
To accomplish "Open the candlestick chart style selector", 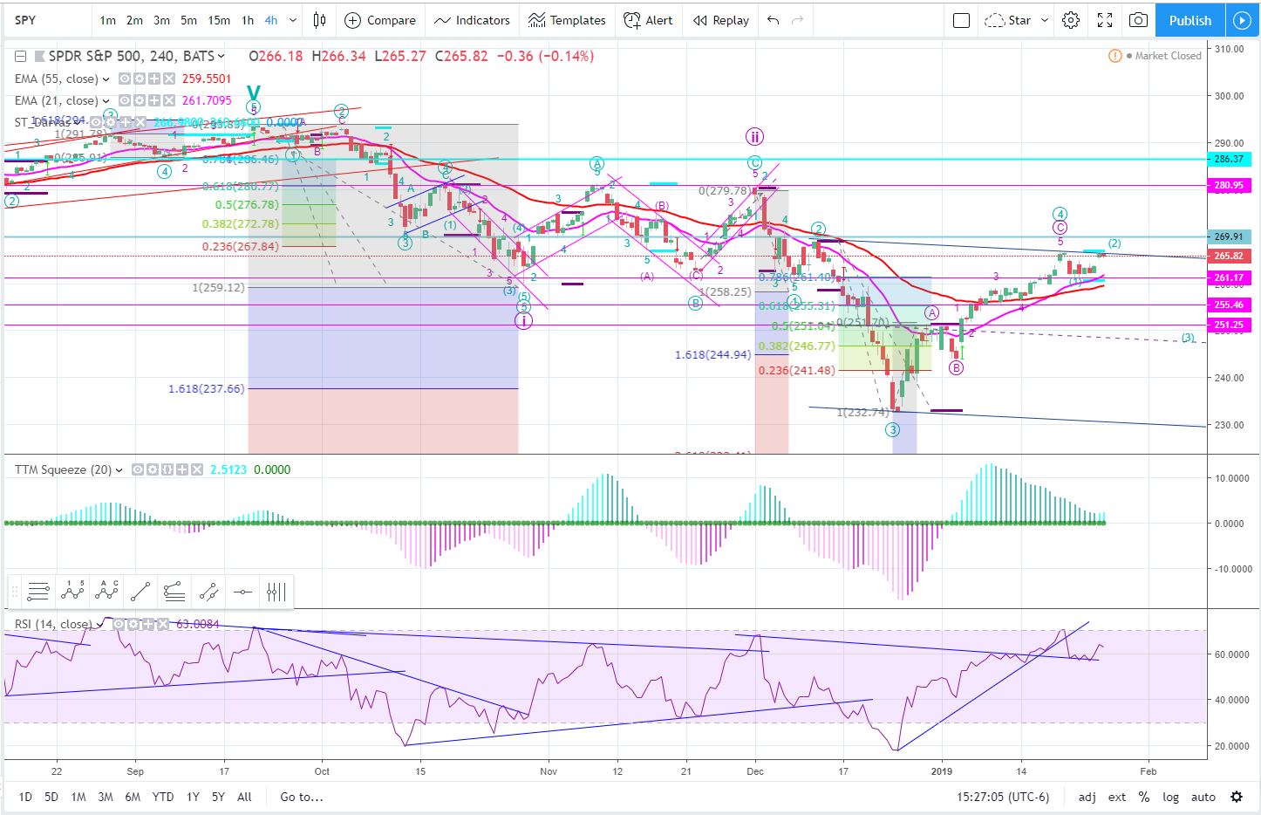I will tap(320, 20).
